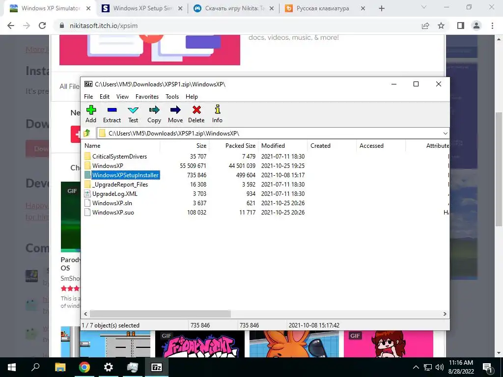Select the CriticalSystemDrivers folder icon
The width and height of the screenshot is (503, 377).
[x=87, y=156]
